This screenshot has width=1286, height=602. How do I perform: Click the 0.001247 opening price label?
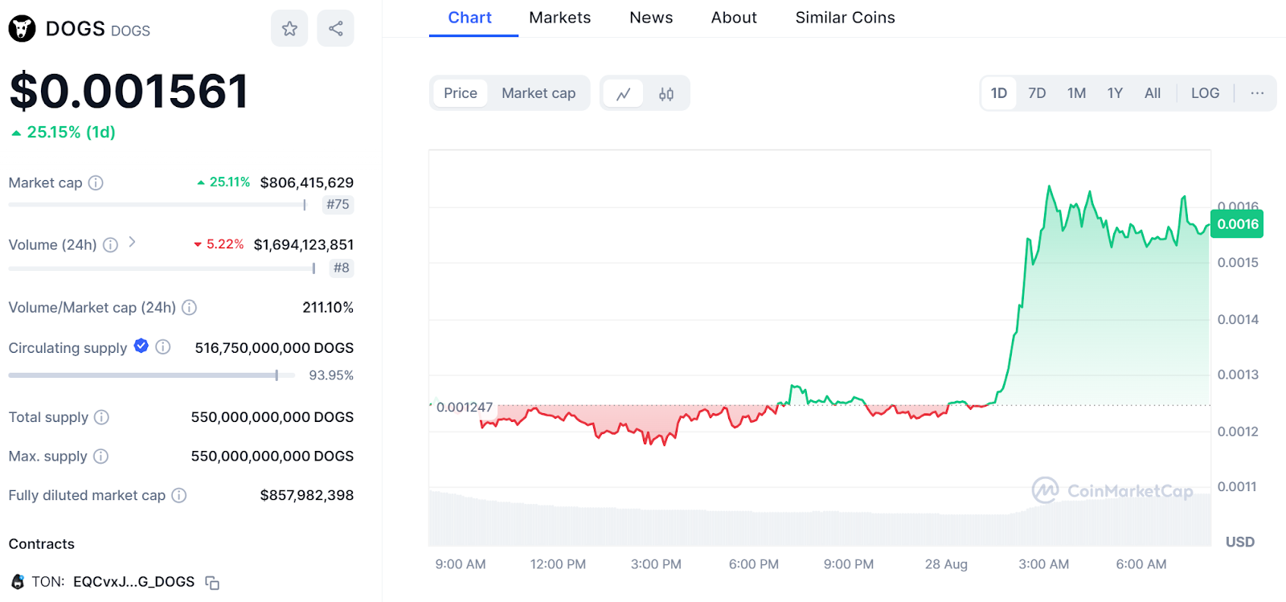(464, 407)
